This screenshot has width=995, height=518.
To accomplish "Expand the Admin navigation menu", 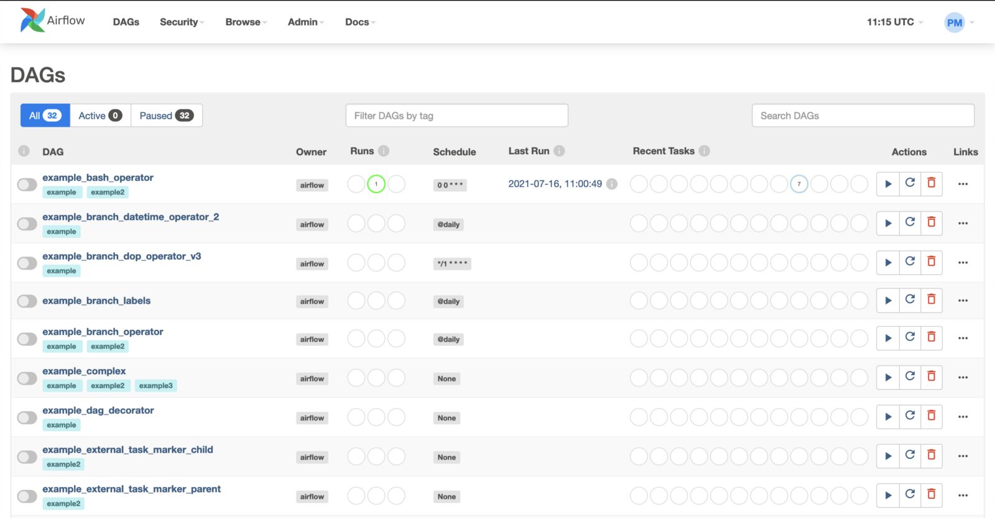I will tap(306, 22).
